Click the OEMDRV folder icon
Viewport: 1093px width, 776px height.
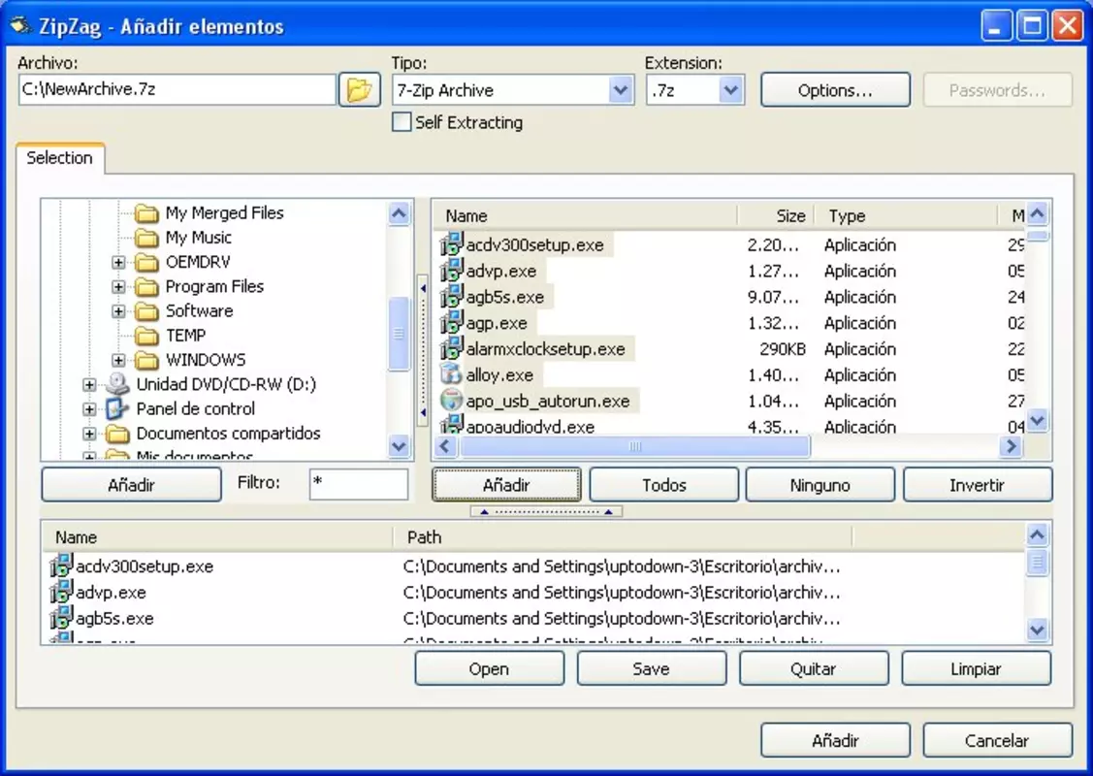point(146,262)
